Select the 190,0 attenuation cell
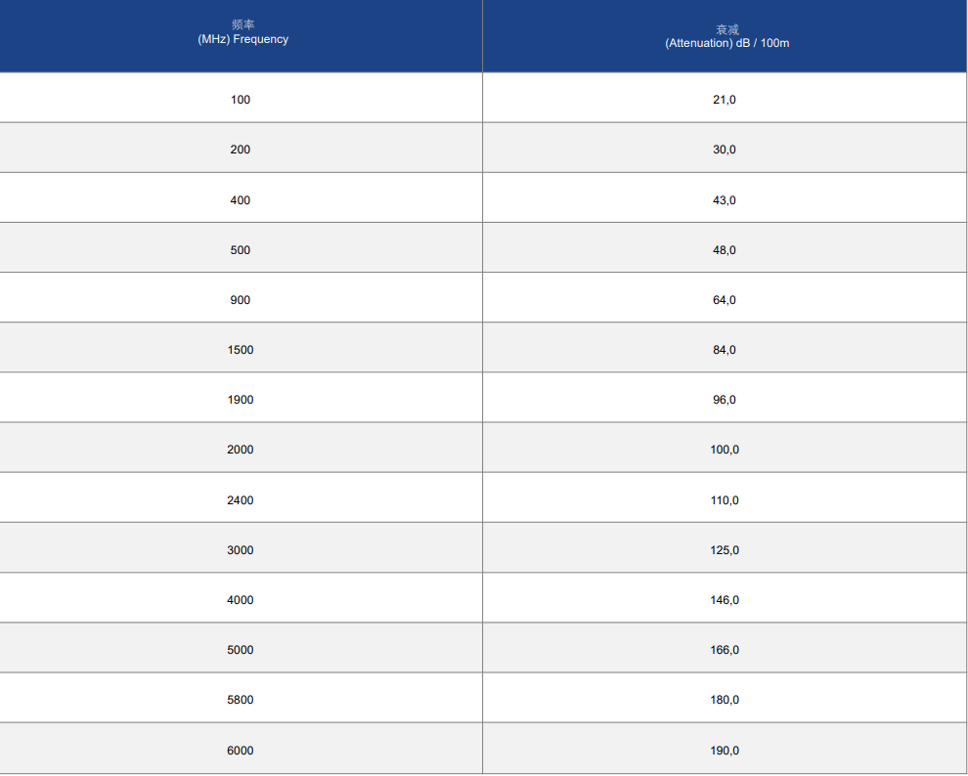This screenshot has height=776, width=968. point(725,749)
